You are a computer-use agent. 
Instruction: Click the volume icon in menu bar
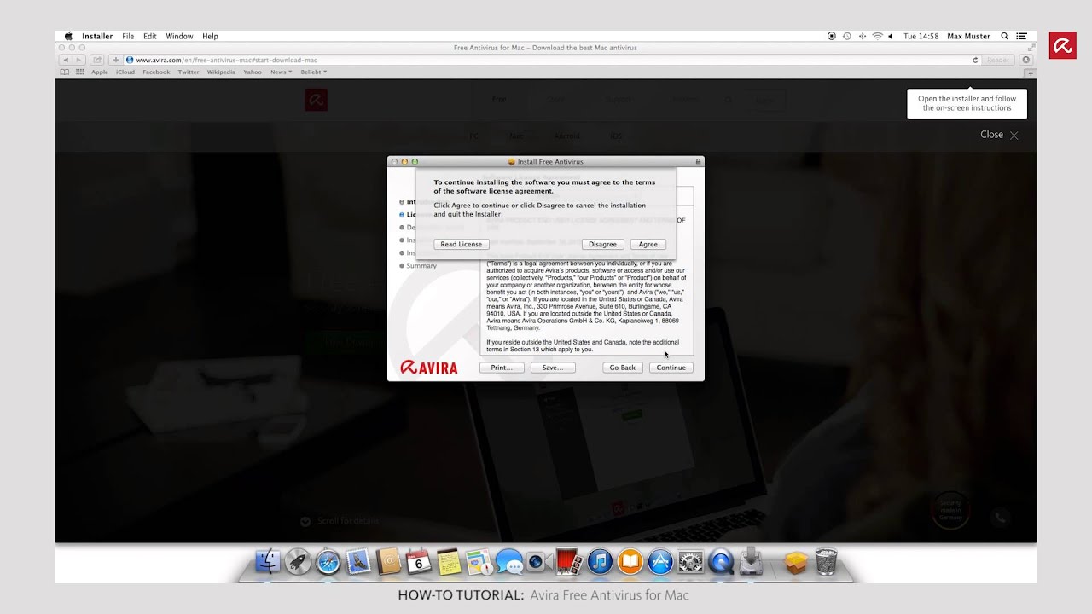coord(891,36)
